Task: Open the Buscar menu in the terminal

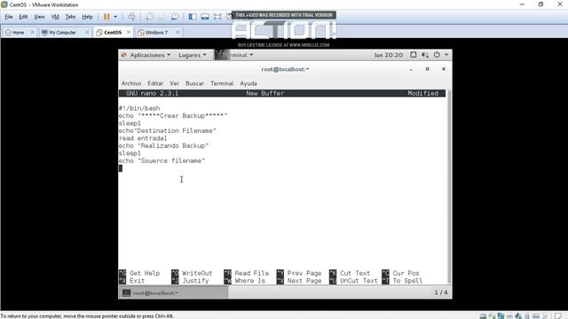Action: (195, 83)
